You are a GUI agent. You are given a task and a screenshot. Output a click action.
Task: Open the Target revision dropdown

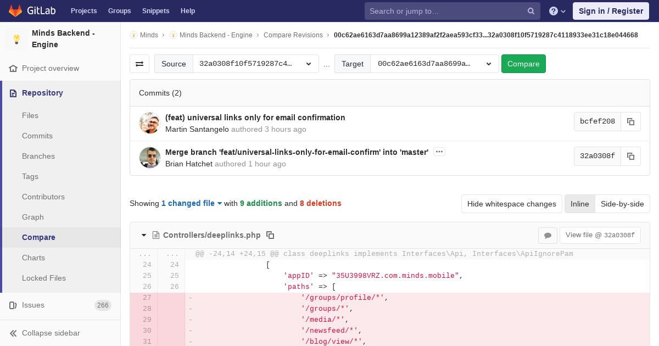tap(434, 64)
